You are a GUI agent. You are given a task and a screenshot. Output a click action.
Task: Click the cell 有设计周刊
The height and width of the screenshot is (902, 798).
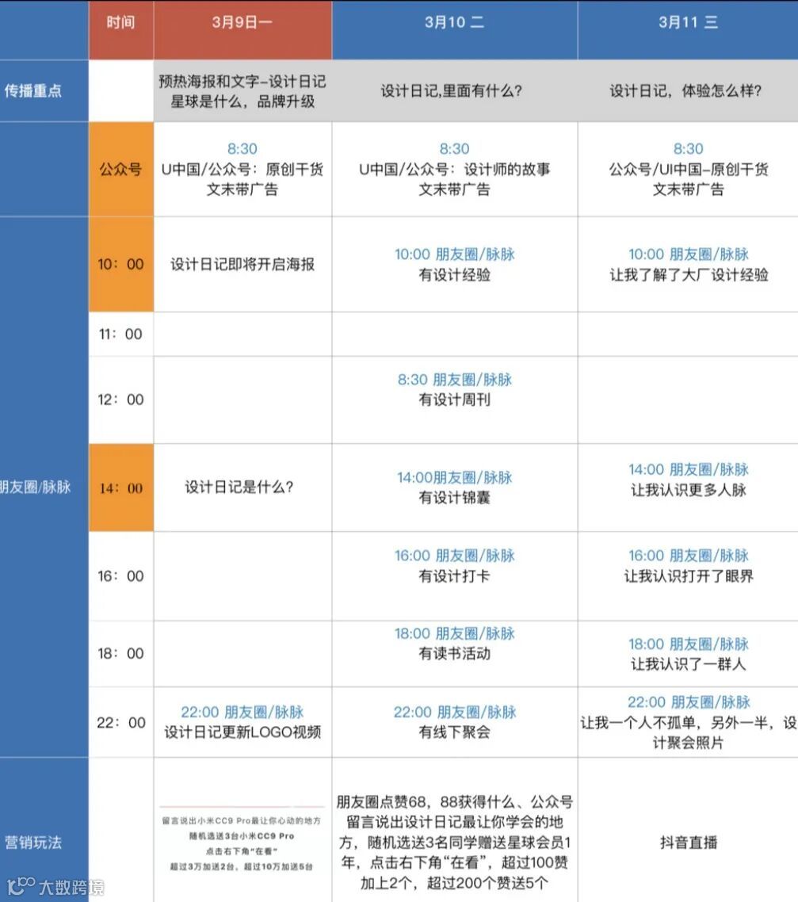(x=455, y=399)
